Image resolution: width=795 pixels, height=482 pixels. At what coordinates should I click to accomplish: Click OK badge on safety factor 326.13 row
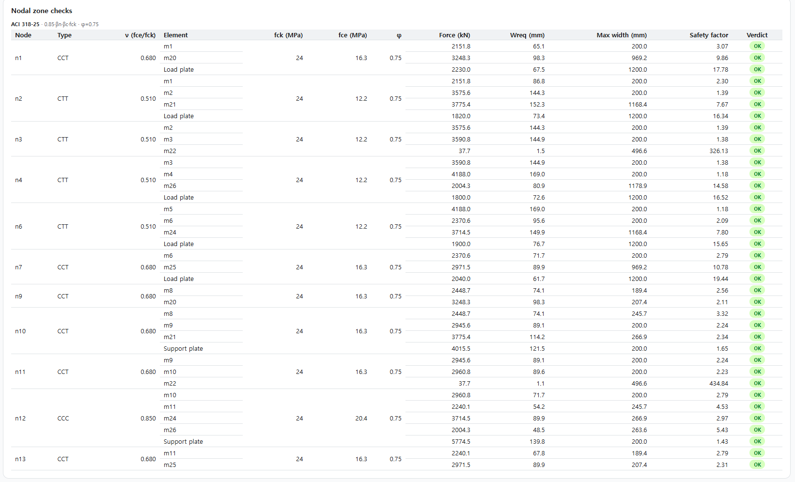pyautogui.click(x=757, y=151)
